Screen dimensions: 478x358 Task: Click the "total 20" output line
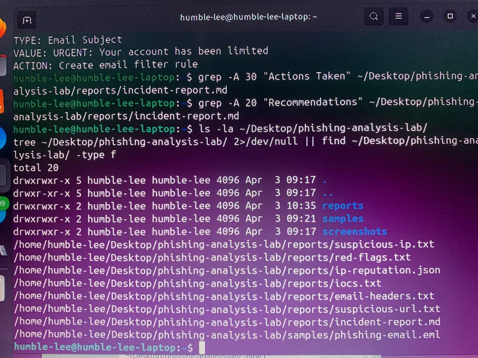point(36,168)
